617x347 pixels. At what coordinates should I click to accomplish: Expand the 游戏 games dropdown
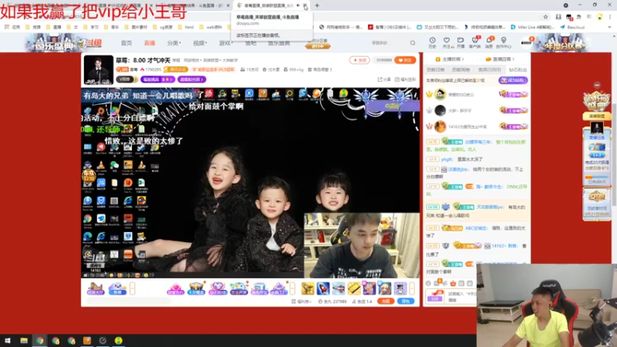click(225, 43)
